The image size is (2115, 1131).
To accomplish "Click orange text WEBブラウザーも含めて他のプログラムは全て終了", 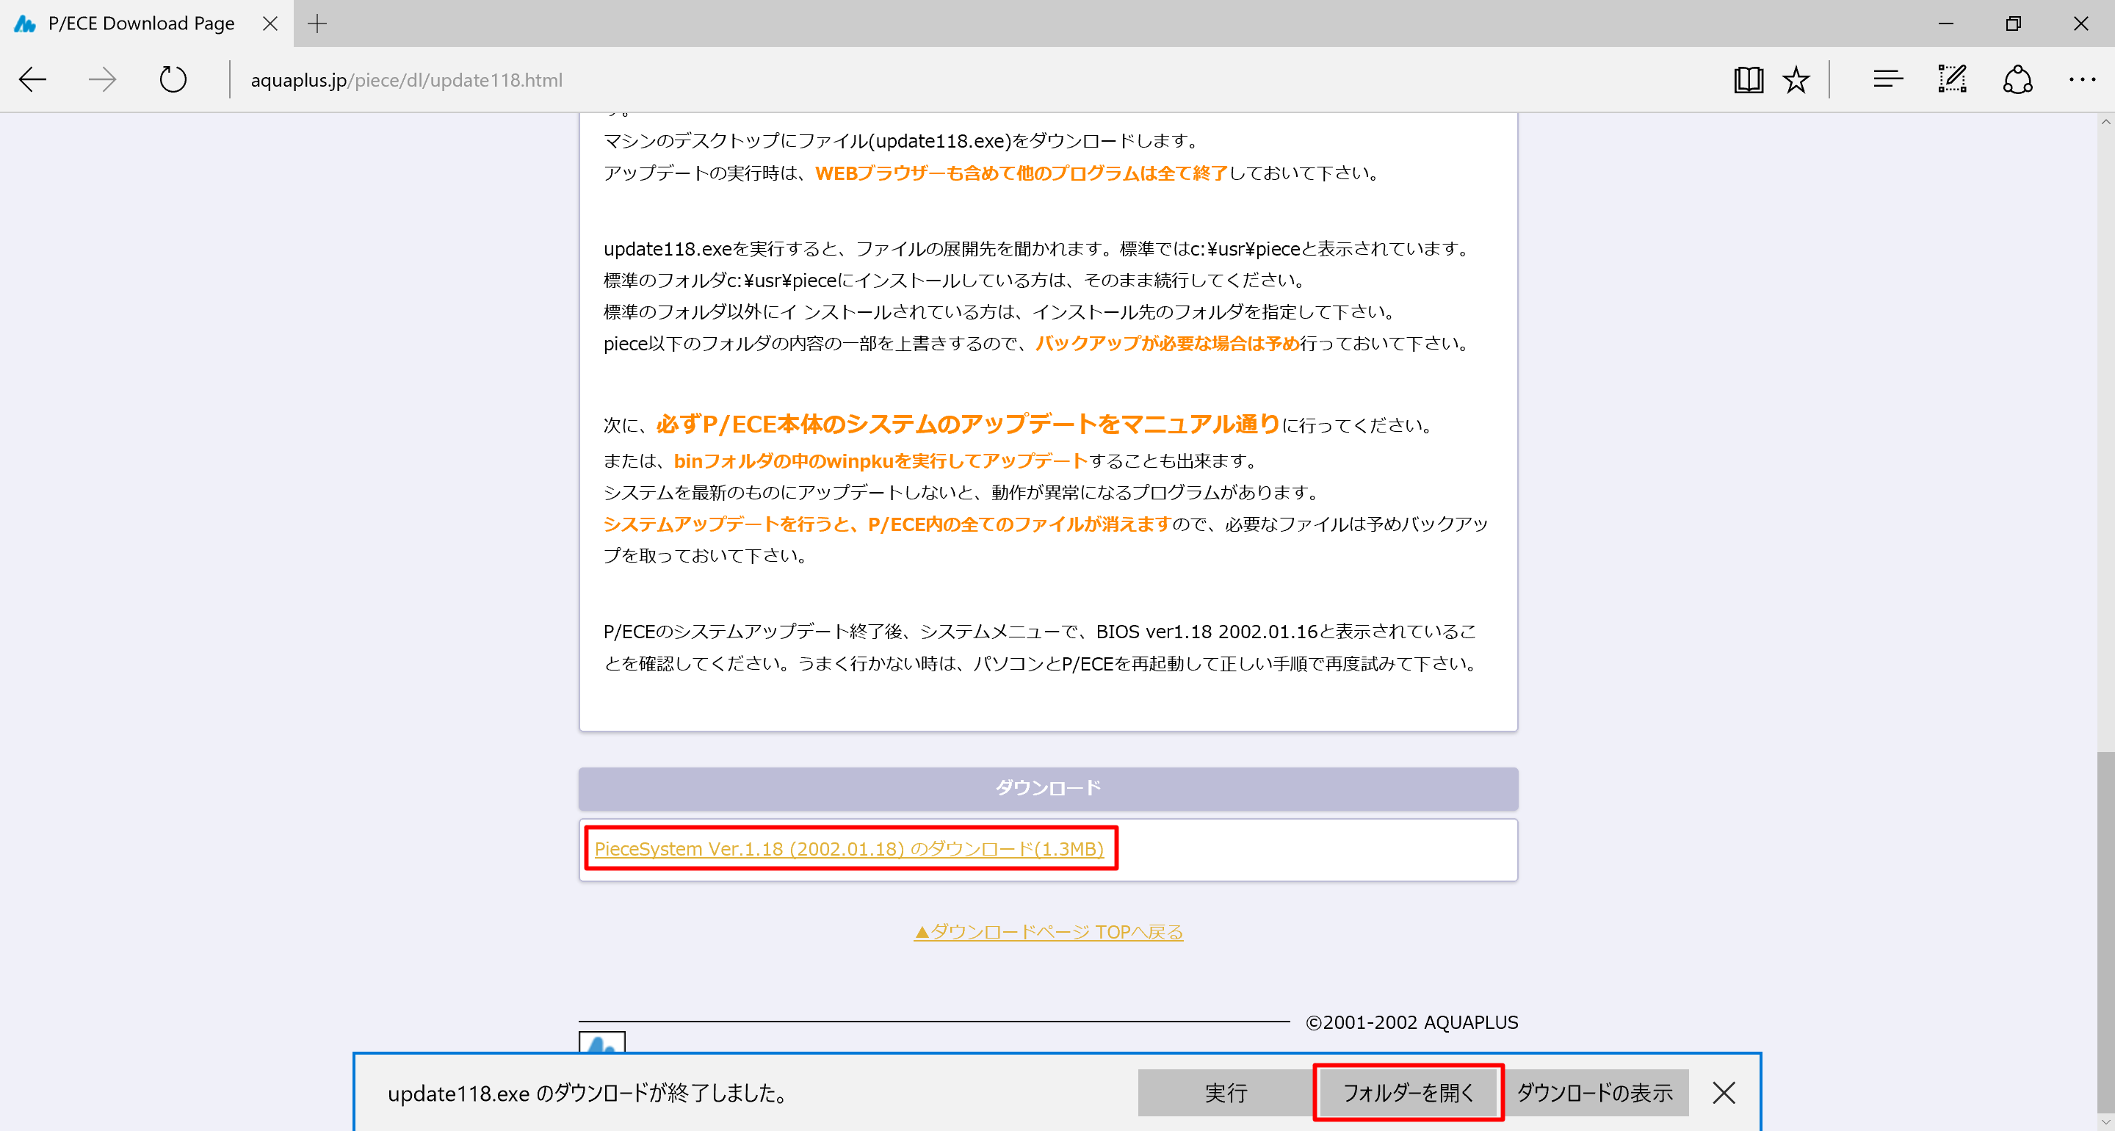I will point(1022,173).
